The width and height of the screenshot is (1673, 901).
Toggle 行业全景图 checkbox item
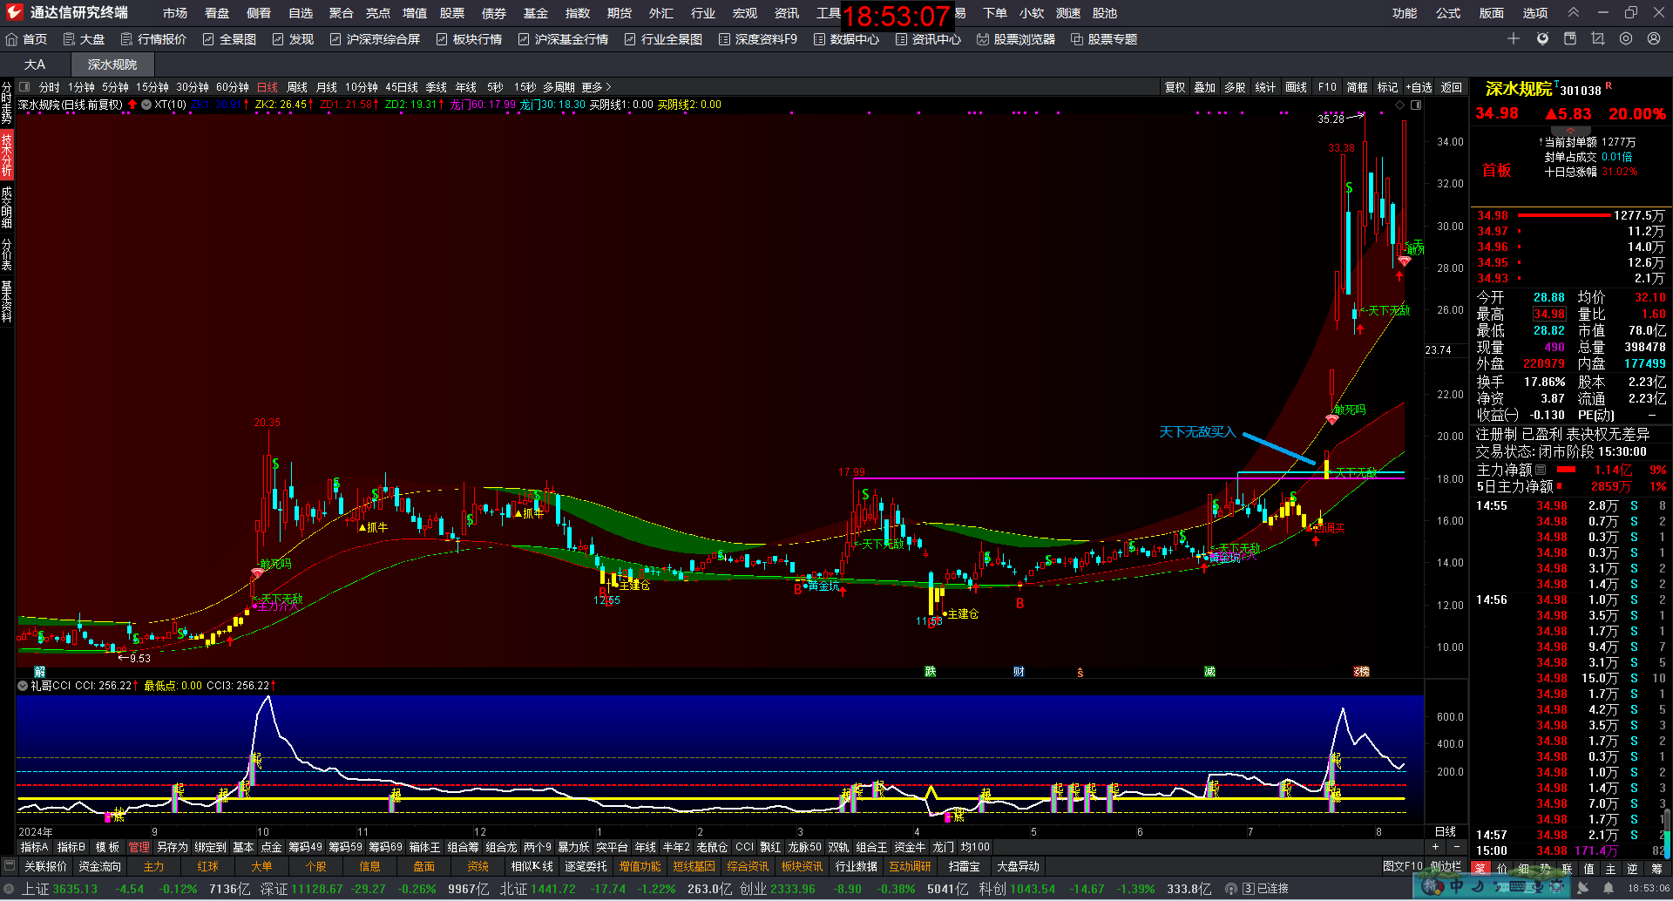663,39
